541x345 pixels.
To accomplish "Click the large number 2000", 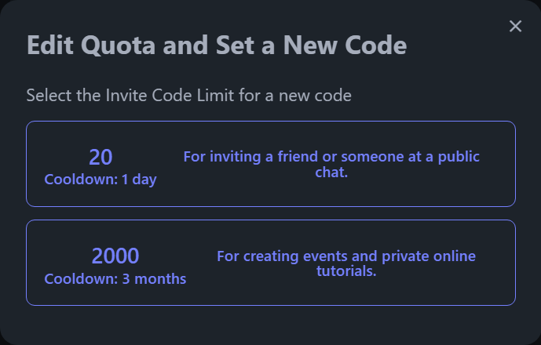I will tap(115, 256).
